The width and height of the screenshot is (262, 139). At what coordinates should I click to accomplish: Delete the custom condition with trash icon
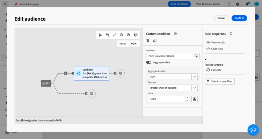148,41
